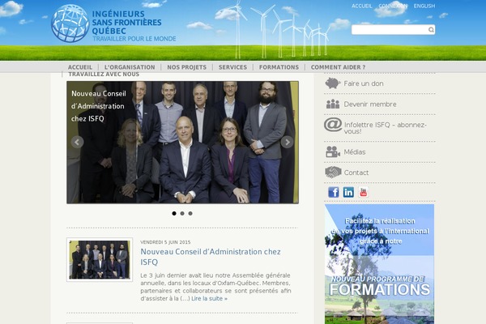Viewport: 486px width, 324px height.
Task: Click the piggy bank donation icon
Action: click(333, 83)
